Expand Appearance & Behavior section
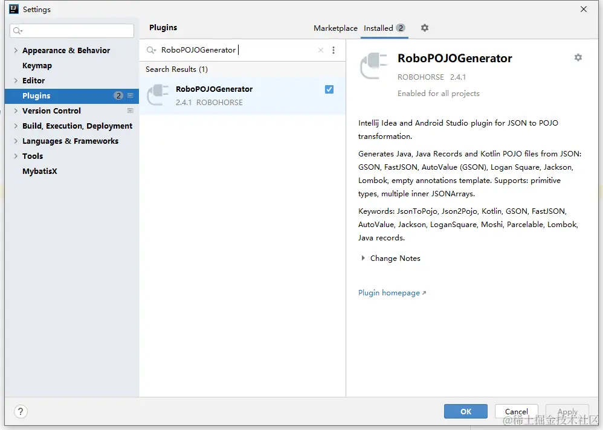 tap(16, 50)
